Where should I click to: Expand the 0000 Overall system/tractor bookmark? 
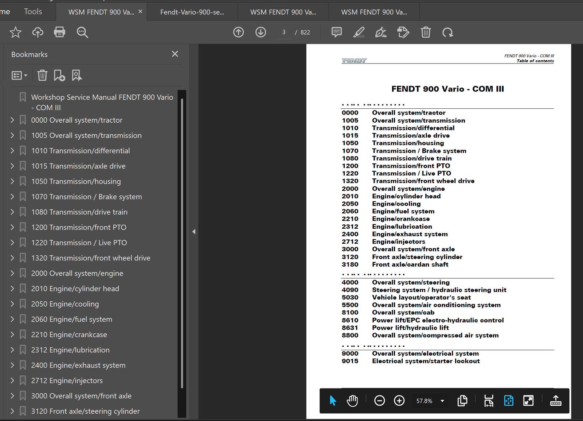(x=12, y=120)
